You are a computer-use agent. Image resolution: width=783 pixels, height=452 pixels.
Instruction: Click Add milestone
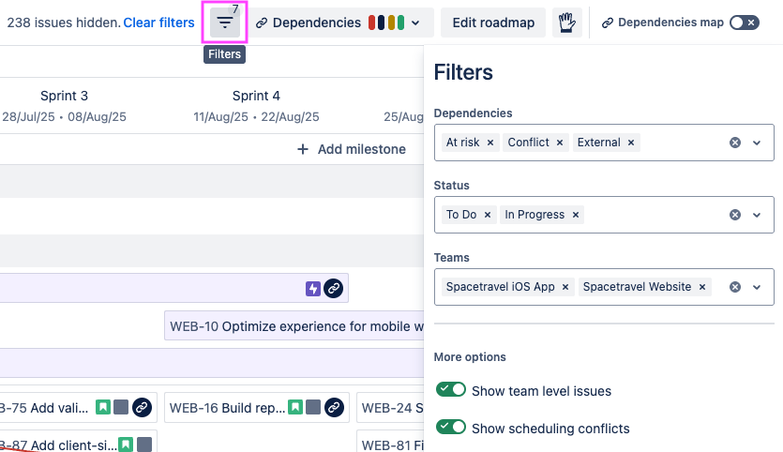[x=352, y=149]
